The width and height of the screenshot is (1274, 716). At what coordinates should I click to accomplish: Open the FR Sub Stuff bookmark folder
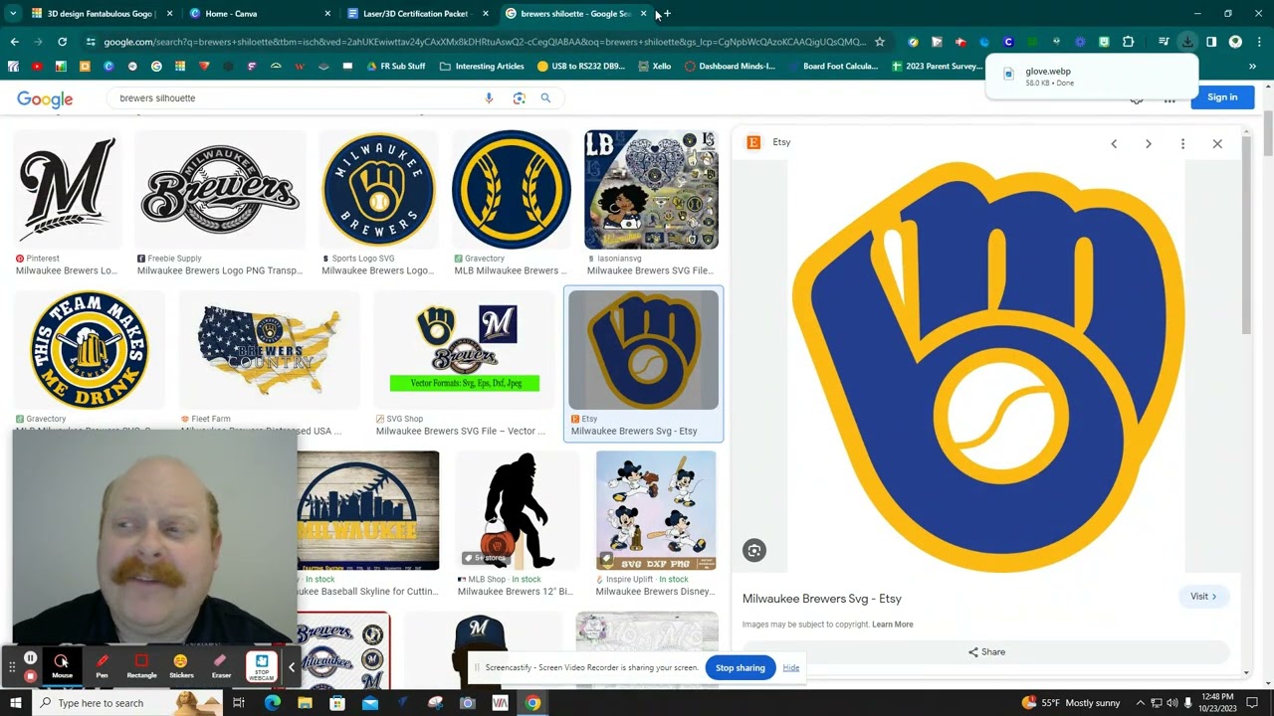pyautogui.click(x=395, y=67)
